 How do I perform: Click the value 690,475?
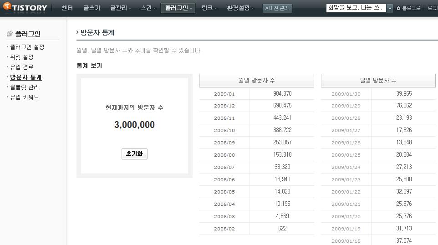[x=282, y=106]
